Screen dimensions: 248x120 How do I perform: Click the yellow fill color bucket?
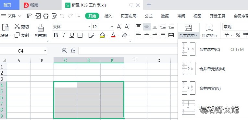[102, 35]
